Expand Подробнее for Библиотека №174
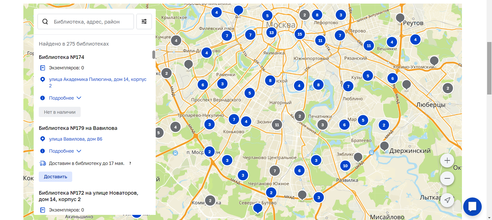This screenshot has height=220, width=492. pyautogui.click(x=65, y=98)
